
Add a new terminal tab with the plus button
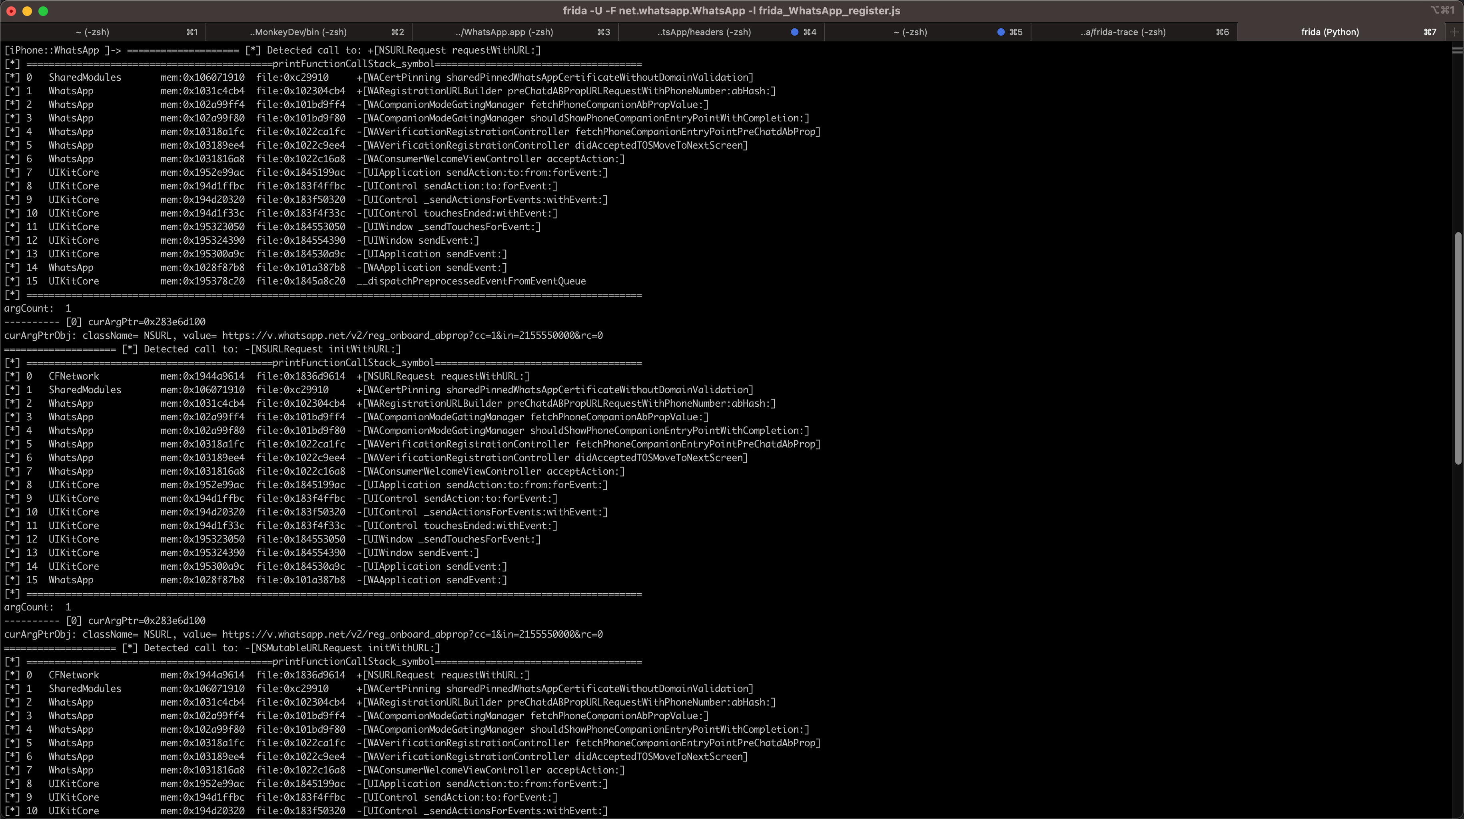pyautogui.click(x=1454, y=32)
